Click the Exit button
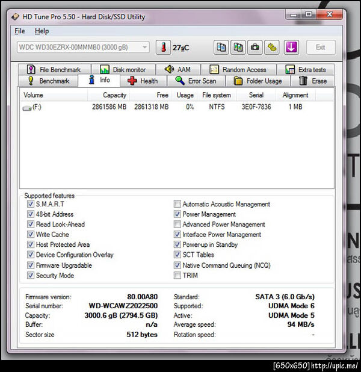The width and height of the screenshot is (361, 372). [321, 47]
